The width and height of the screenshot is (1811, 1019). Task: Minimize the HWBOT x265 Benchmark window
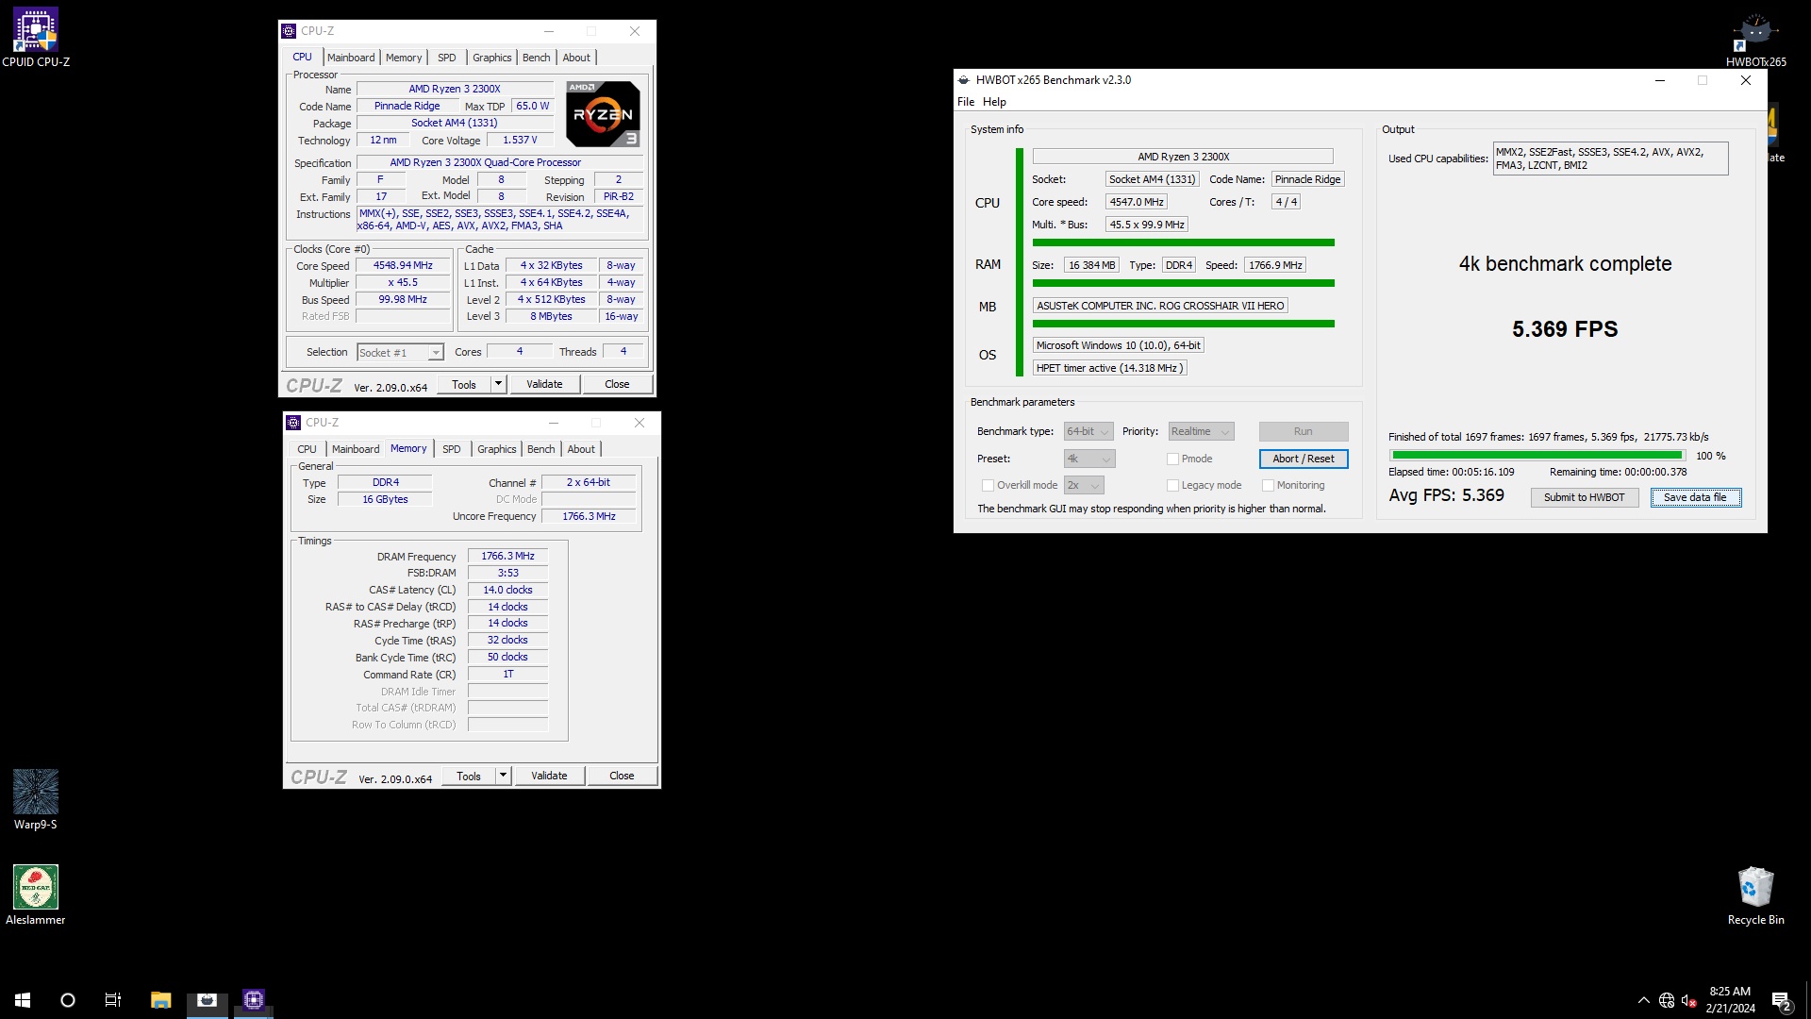(x=1659, y=80)
